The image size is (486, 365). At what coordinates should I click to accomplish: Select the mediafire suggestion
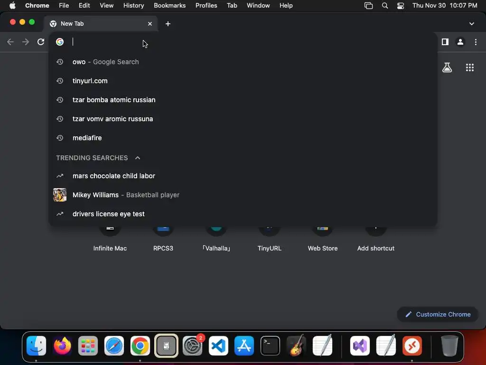(243, 137)
